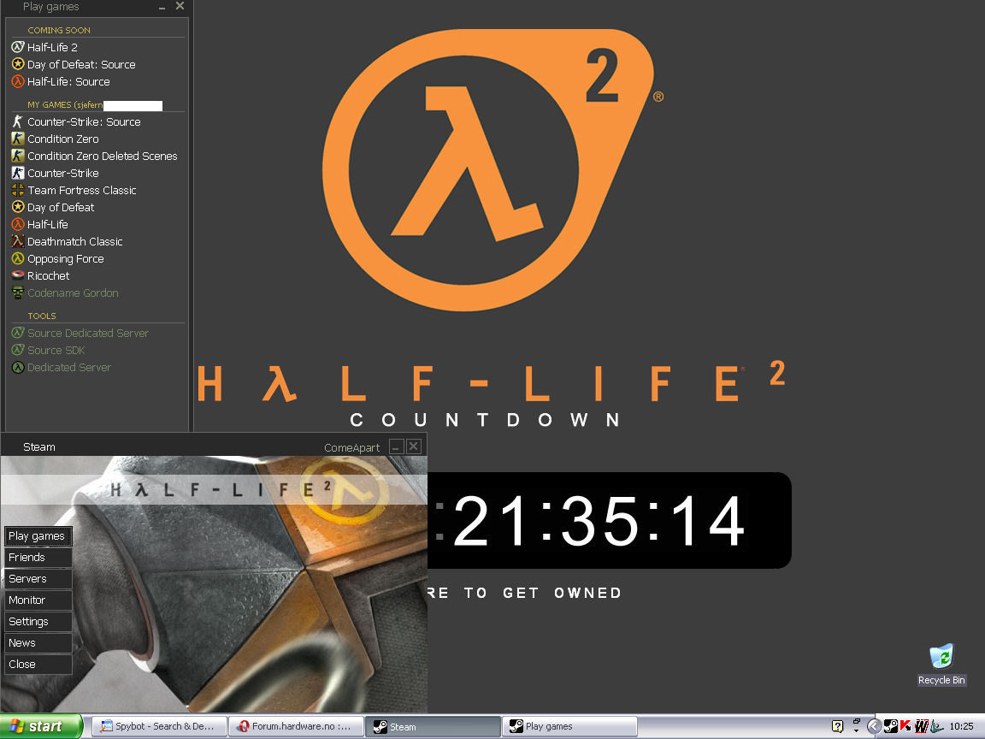Select the Codename Gordon entry text
This screenshot has width=985, height=739.
point(73,293)
